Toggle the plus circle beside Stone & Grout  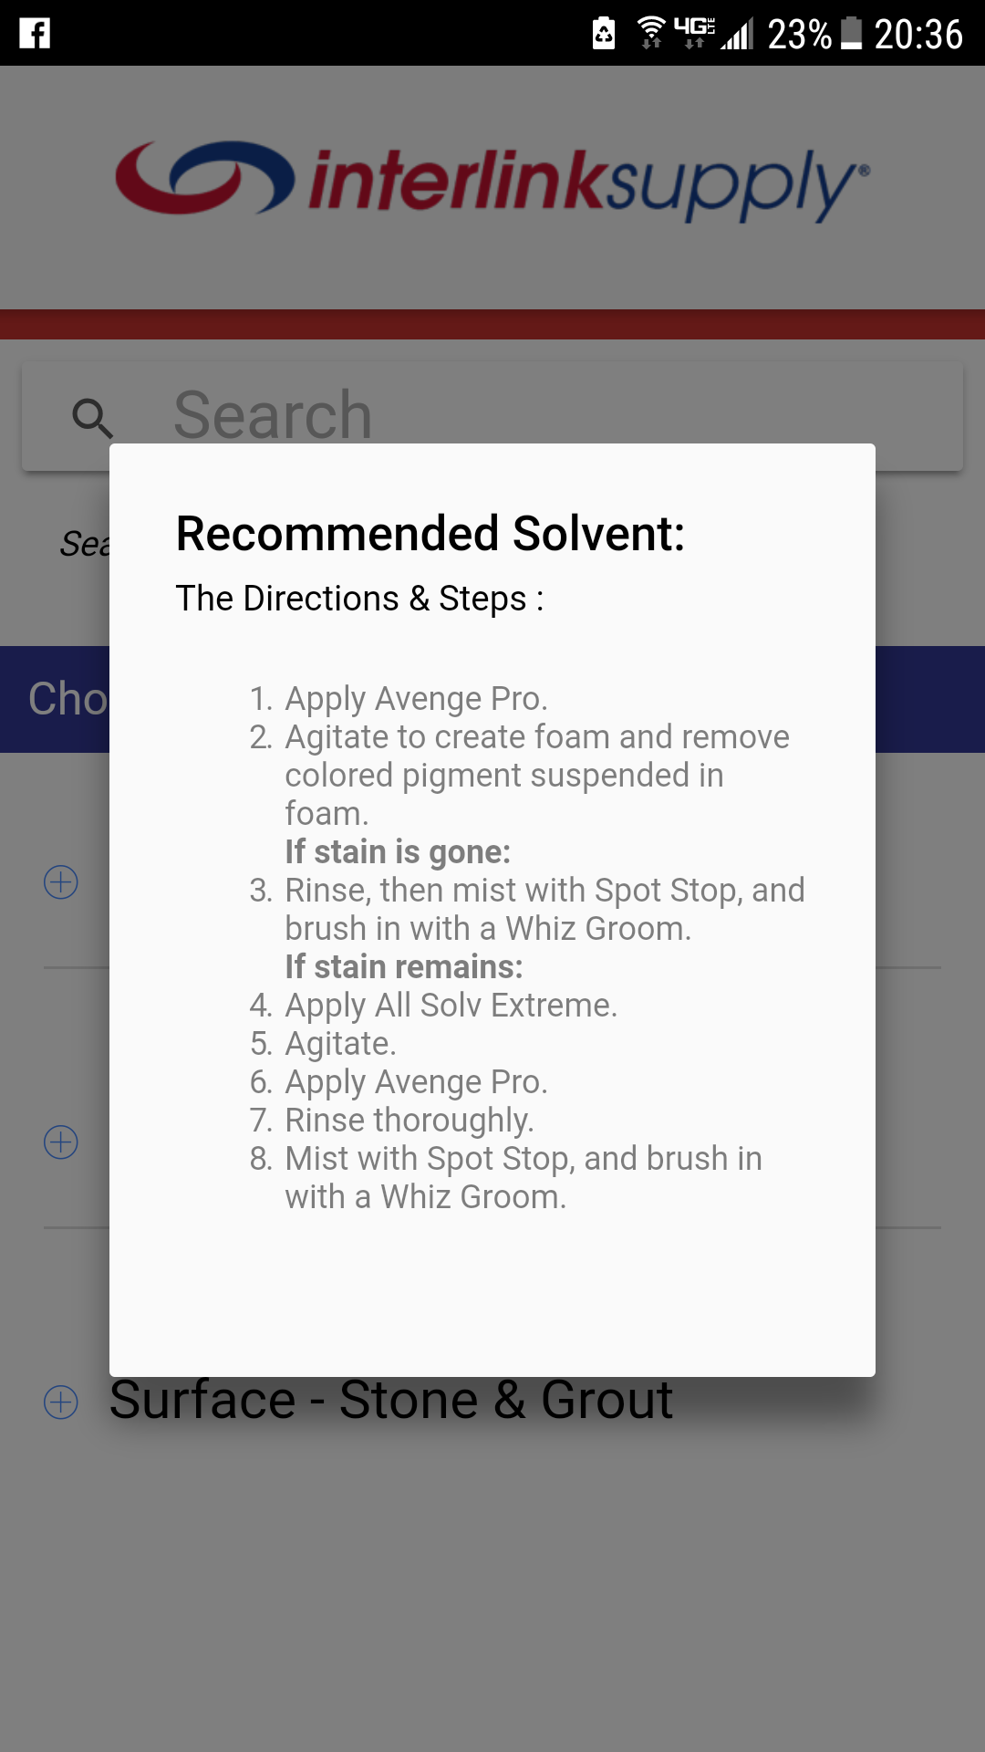tap(59, 1399)
